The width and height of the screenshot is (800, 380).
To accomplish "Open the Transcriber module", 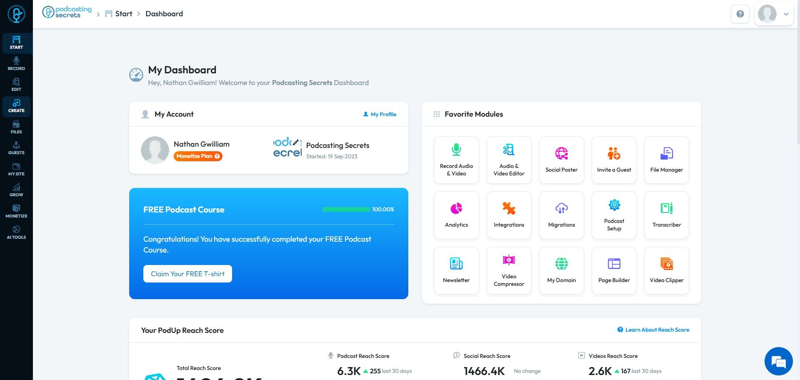I will (666, 215).
